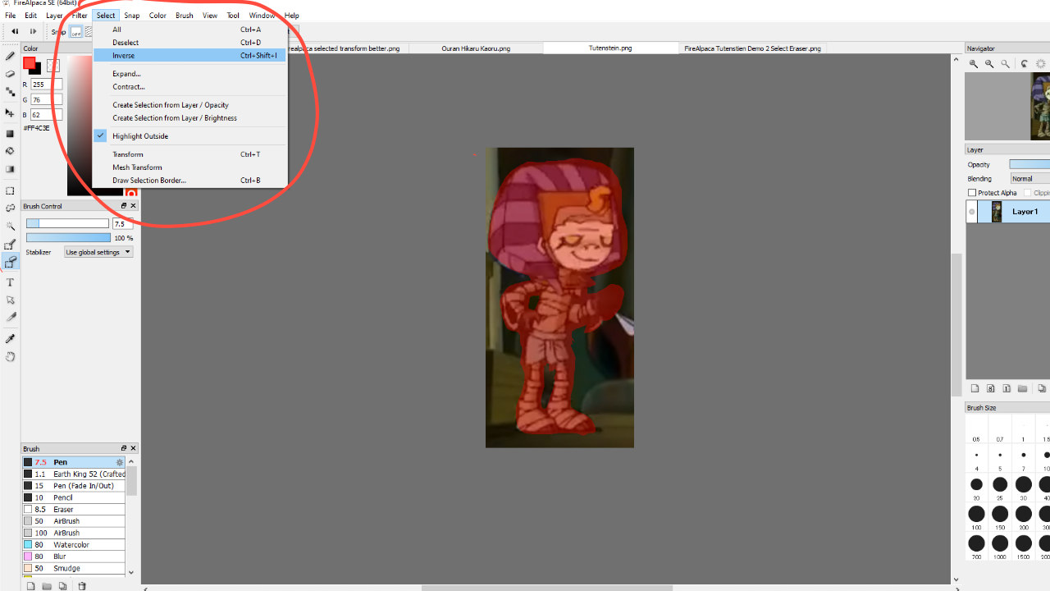Open settings gear for the Pen brush
This screenshot has width=1050, height=591.
pyautogui.click(x=120, y=462)
